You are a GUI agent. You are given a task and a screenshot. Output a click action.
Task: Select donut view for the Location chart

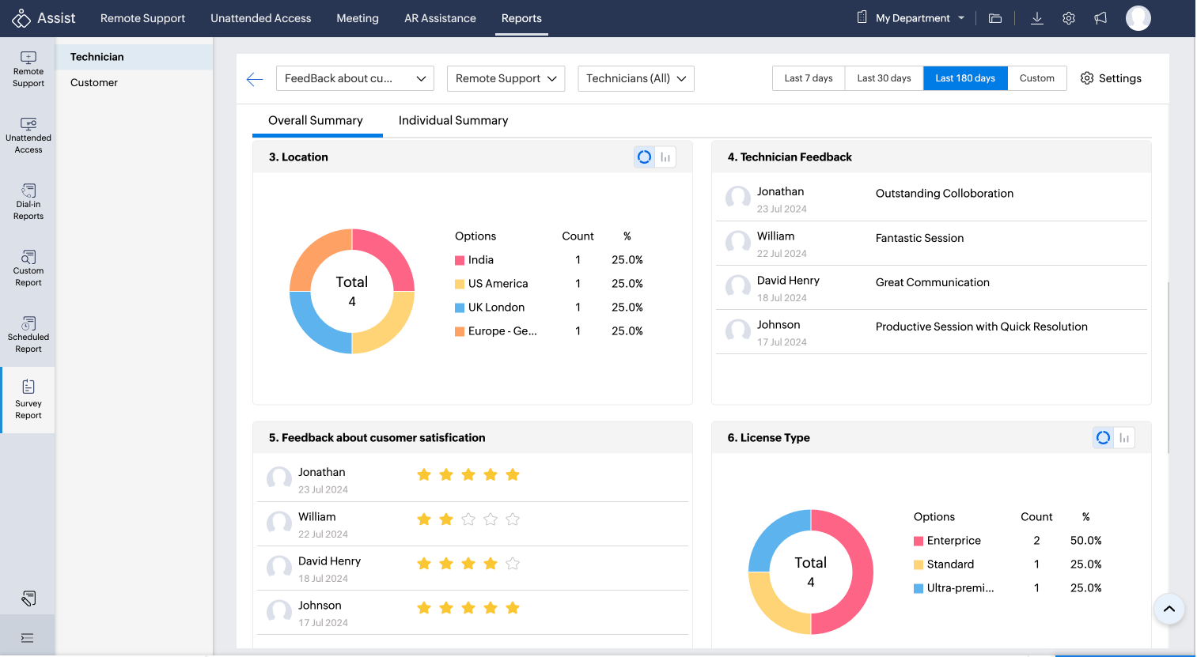[645, 157]
